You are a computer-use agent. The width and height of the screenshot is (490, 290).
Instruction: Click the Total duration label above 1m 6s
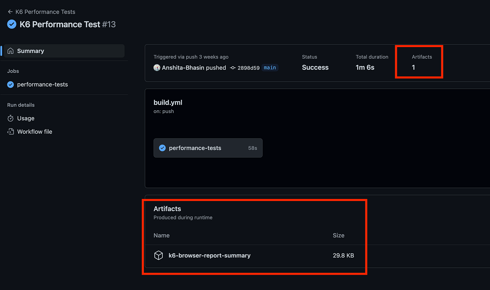pos(372,57)
